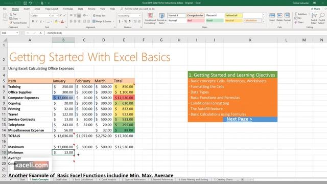
Task: Select the 'Miscellaneous Expense' cell
Action: pyautogui.click(x=30, y=130)
